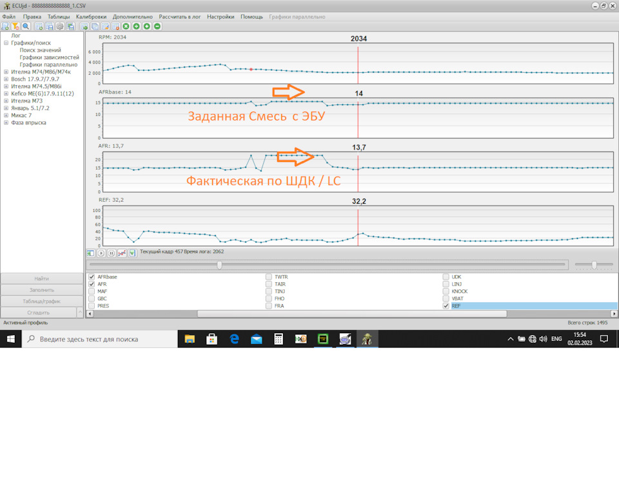Image resolution: width=619 pixels, height=502 pixels.
Task: Click the green minus circle toolbar icon
Action: [x=157, y=26]
